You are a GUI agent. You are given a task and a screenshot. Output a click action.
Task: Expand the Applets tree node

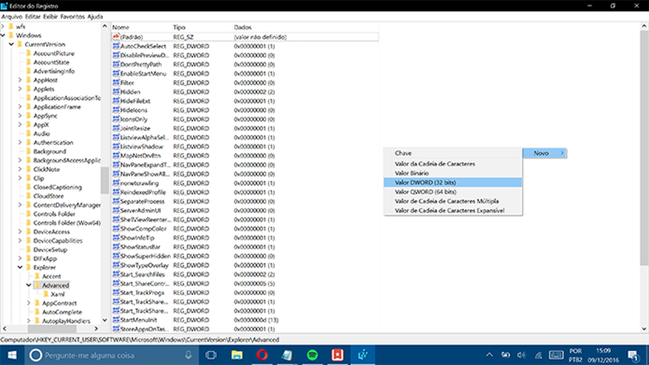click(x=20, y=89)
